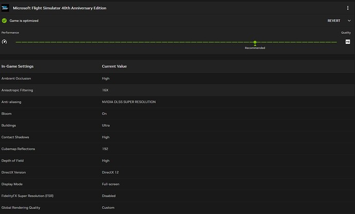Click the green slider handle at Recommended
The image size is (355, 214).
click(255, 42)
